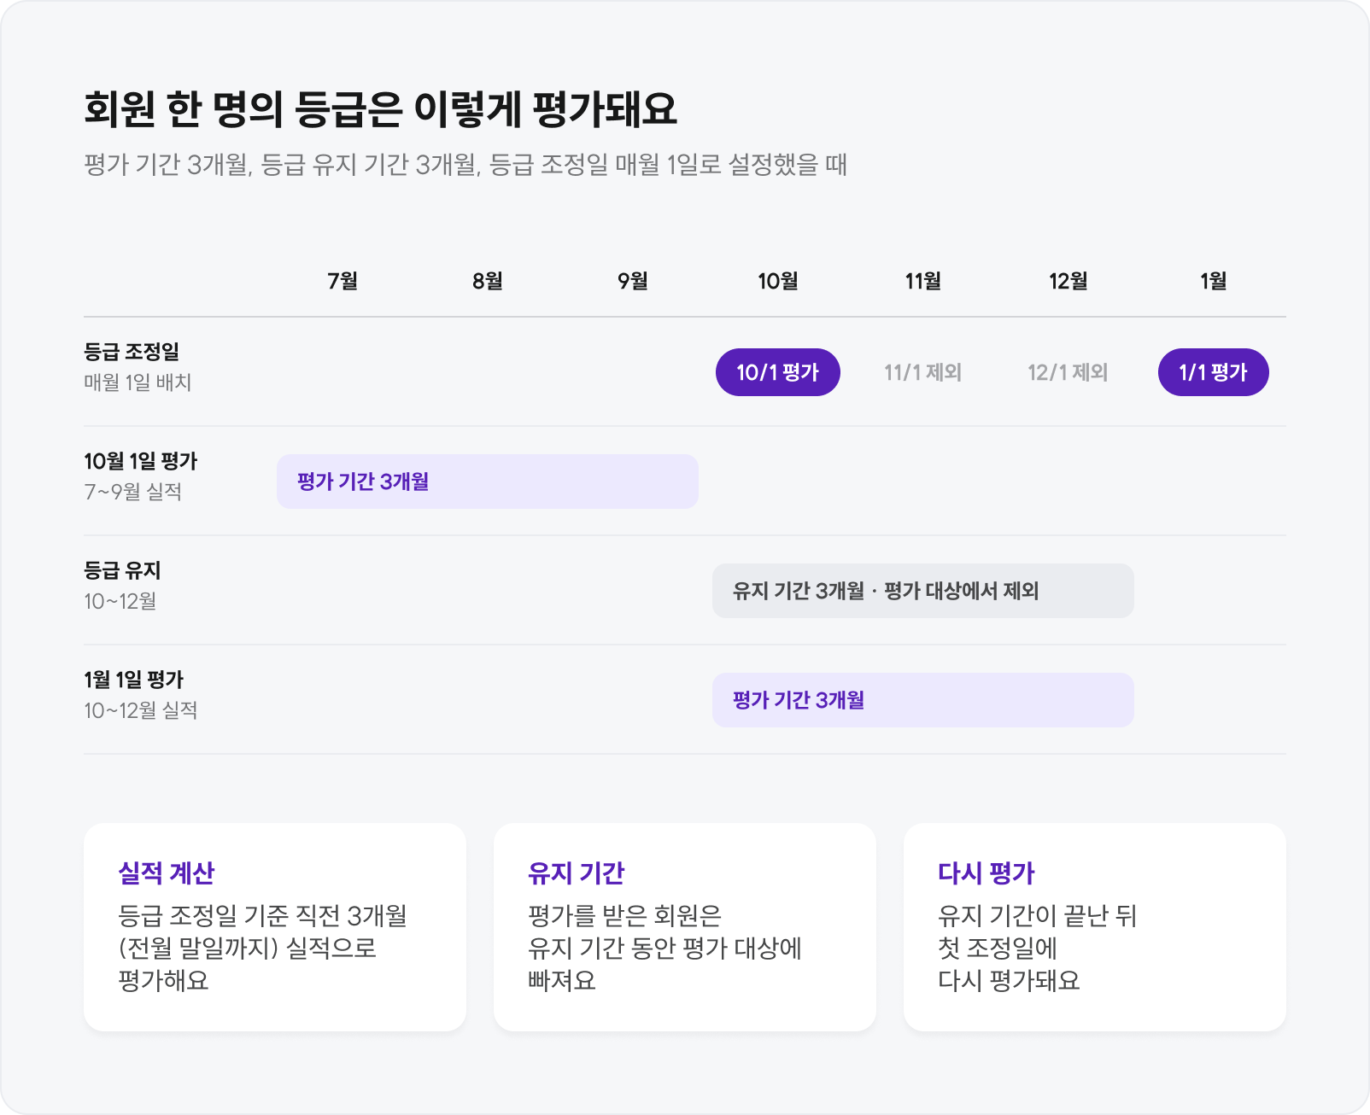Click the '7~9월 실적' sub-label

coord(132,492)
